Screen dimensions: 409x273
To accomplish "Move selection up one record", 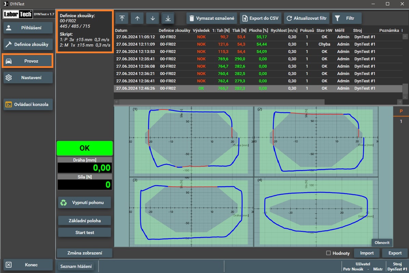I will [x=137, y=18].
